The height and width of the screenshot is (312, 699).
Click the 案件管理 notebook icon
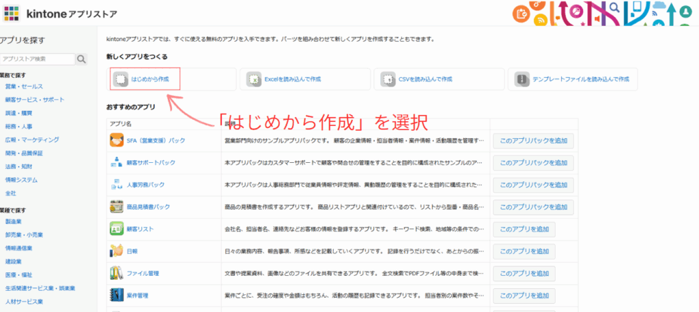(116, 295)
